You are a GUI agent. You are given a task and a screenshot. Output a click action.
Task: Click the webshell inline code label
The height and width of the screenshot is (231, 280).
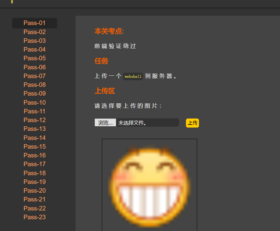(133, 76)
